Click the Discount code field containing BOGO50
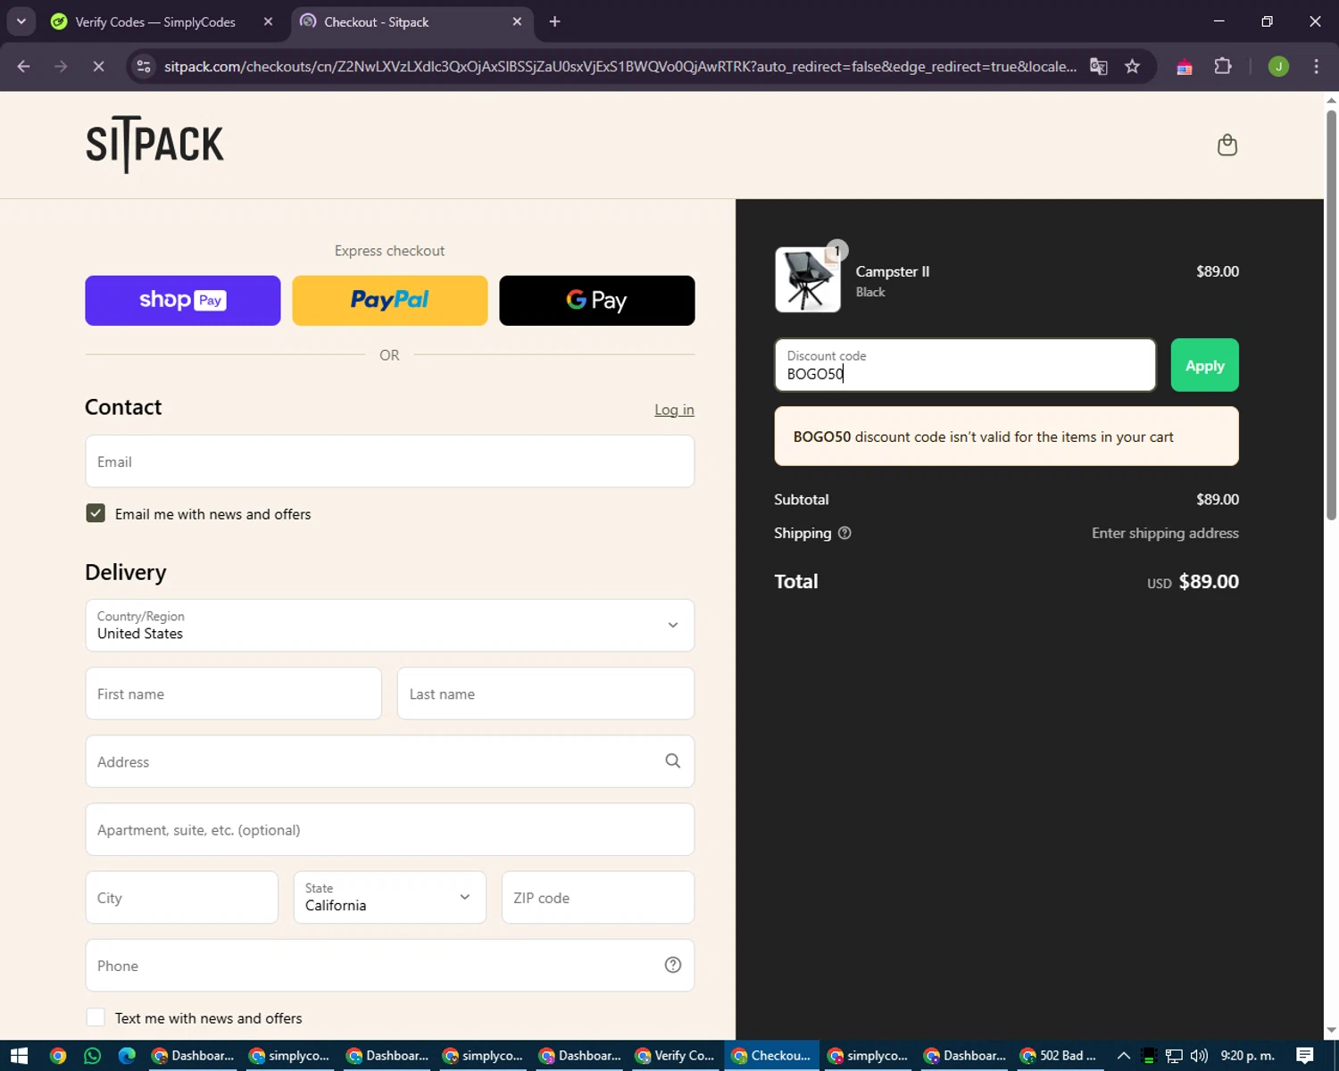 [965, 365]
